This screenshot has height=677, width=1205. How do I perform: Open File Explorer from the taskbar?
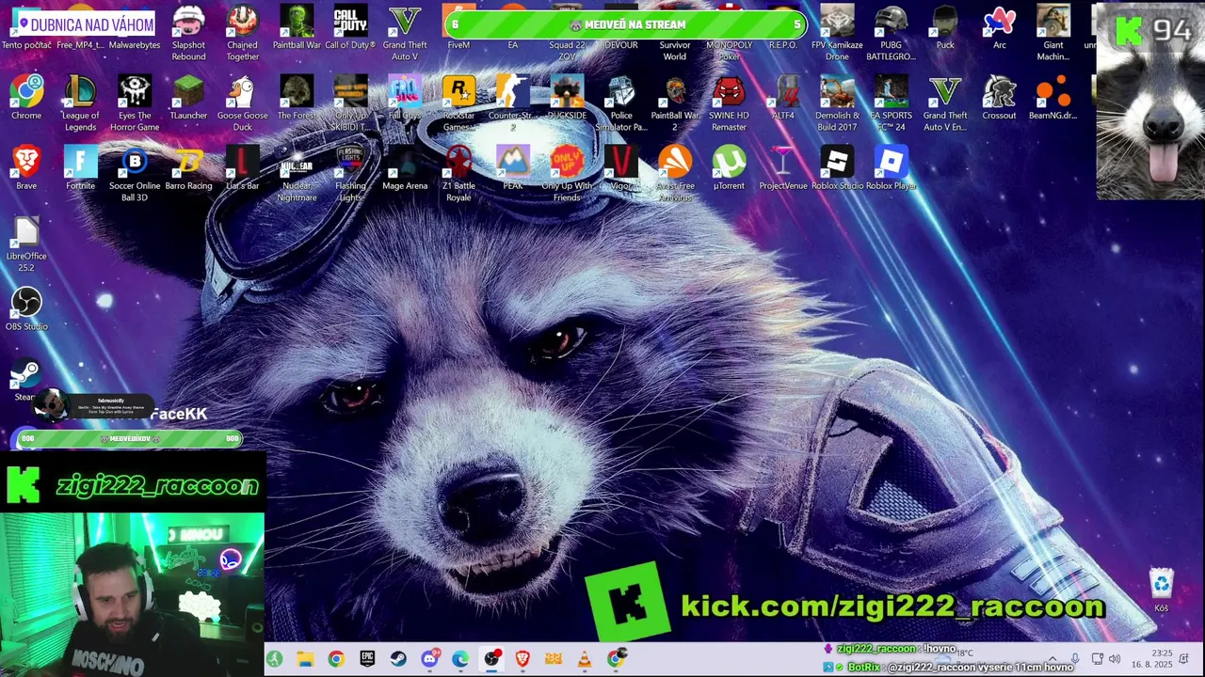(305, 659)
